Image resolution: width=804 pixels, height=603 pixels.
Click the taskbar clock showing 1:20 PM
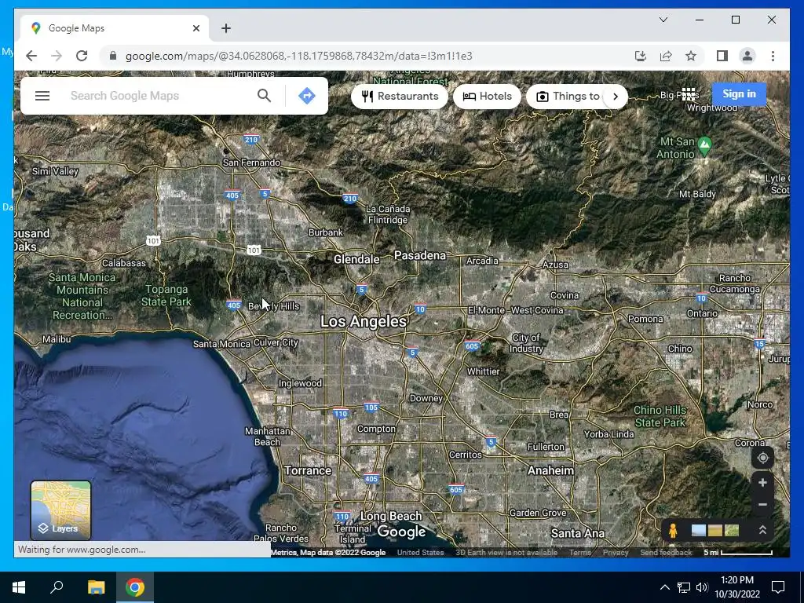[x=736, y=587]
